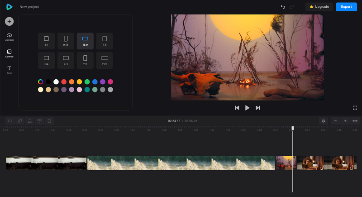Pick the yellow background color
The image size is (362, 197).
click(80, 82)
